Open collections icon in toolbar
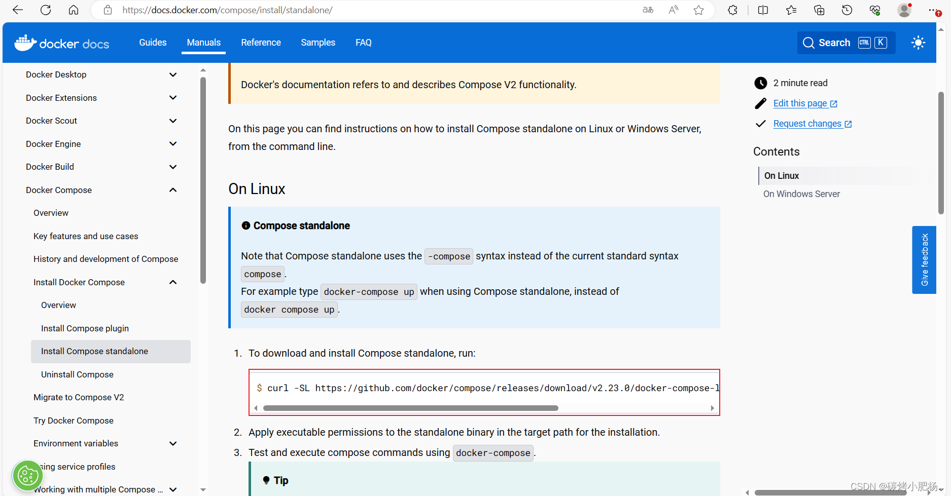The width and height of the screenshot is (951, 496). point(819,10)
